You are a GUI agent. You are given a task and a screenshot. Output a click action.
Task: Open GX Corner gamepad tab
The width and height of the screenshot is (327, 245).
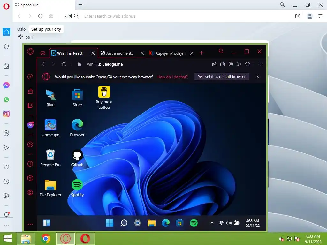(43, 53)
